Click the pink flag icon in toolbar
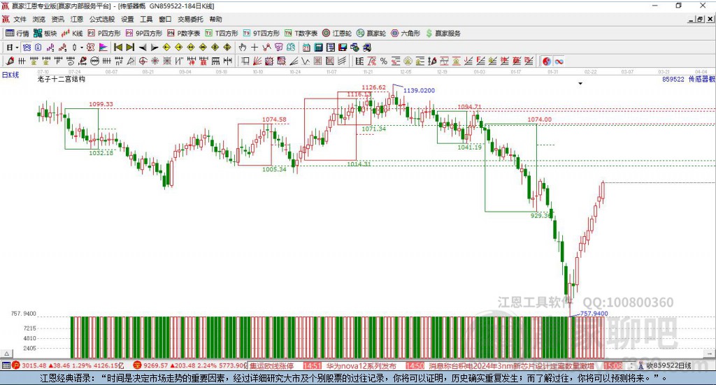The width and height of the screenshot is (716, 385). tap(103, 48)
